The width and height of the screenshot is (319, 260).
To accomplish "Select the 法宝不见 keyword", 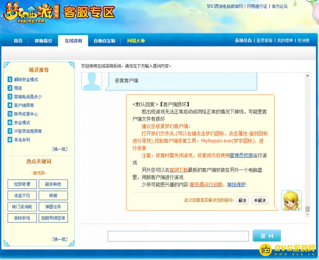I will click(x=22, y=195).
